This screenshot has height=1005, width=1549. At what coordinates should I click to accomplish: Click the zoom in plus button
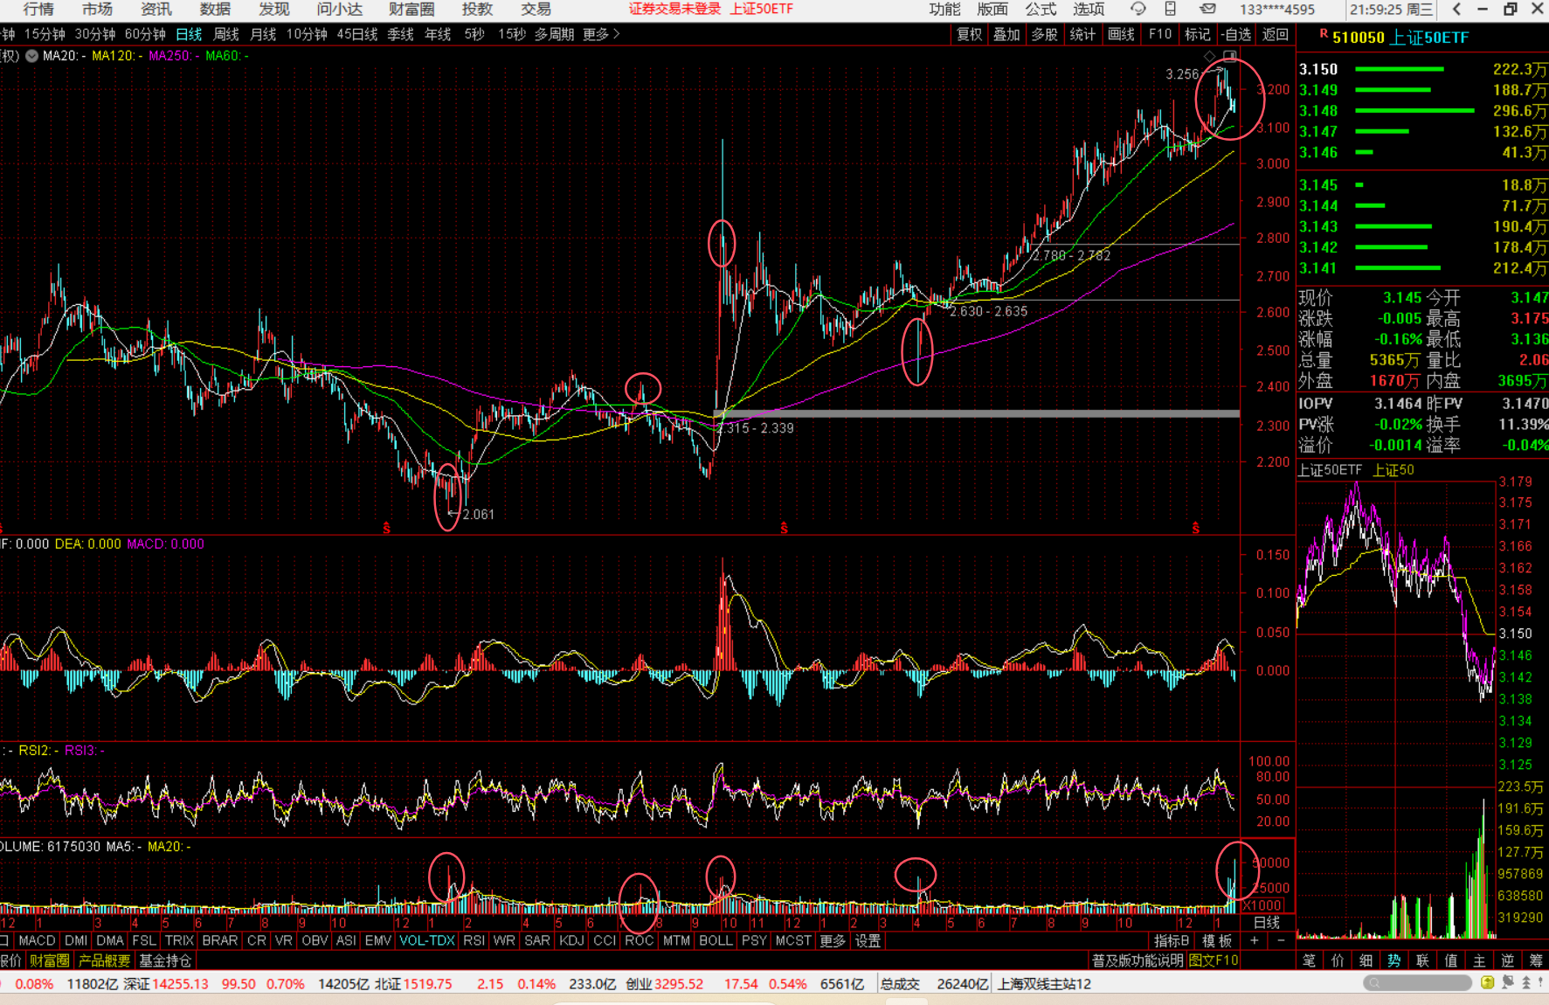(x=1255, y=940)
